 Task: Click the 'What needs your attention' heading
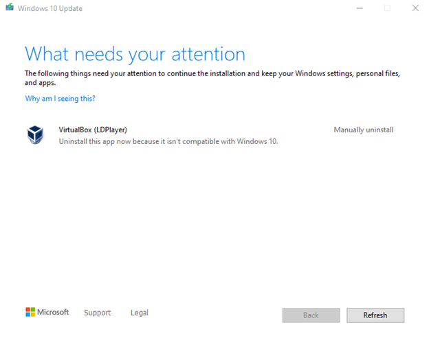pos(135,55)
